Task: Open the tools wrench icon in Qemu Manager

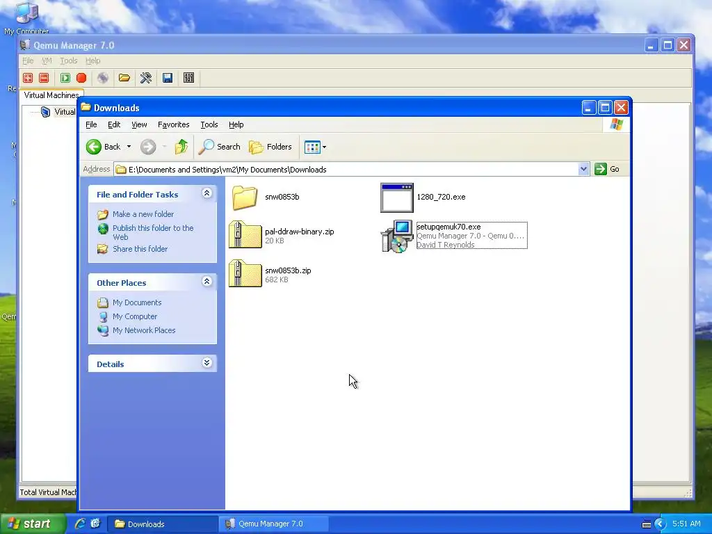Action: [146, 78]
